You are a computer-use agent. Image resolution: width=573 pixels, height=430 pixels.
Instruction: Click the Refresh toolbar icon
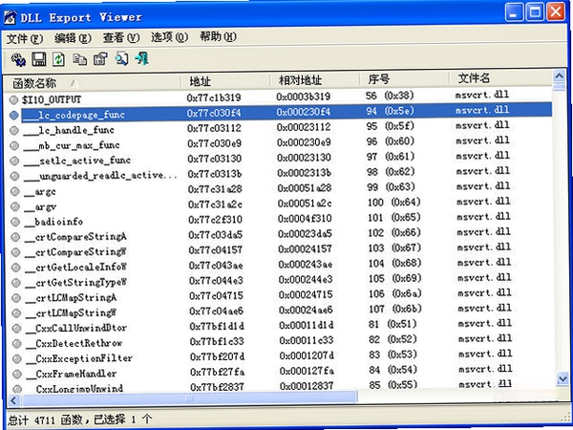[x=59, y=59]
